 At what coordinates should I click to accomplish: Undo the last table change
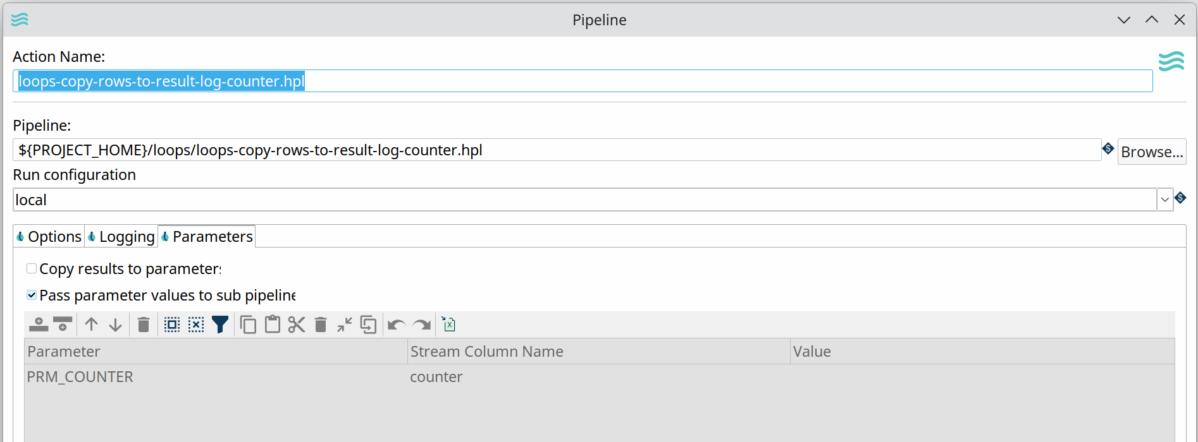pyautogui.click(x=397, y=325)
